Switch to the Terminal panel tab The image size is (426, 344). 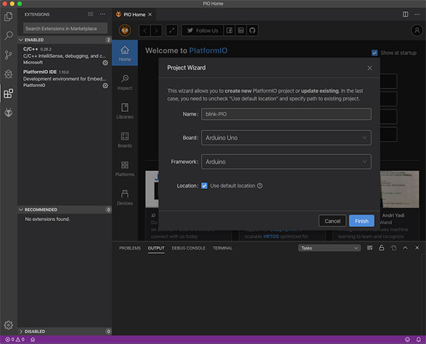tap(222, 248)
